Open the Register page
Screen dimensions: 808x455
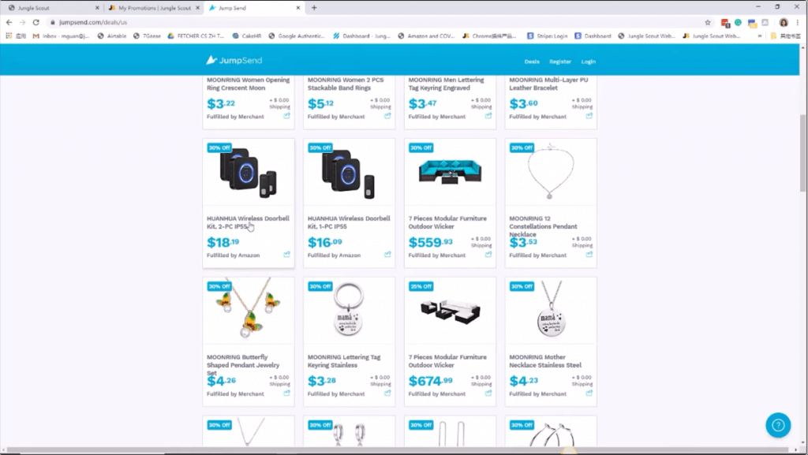560,62
